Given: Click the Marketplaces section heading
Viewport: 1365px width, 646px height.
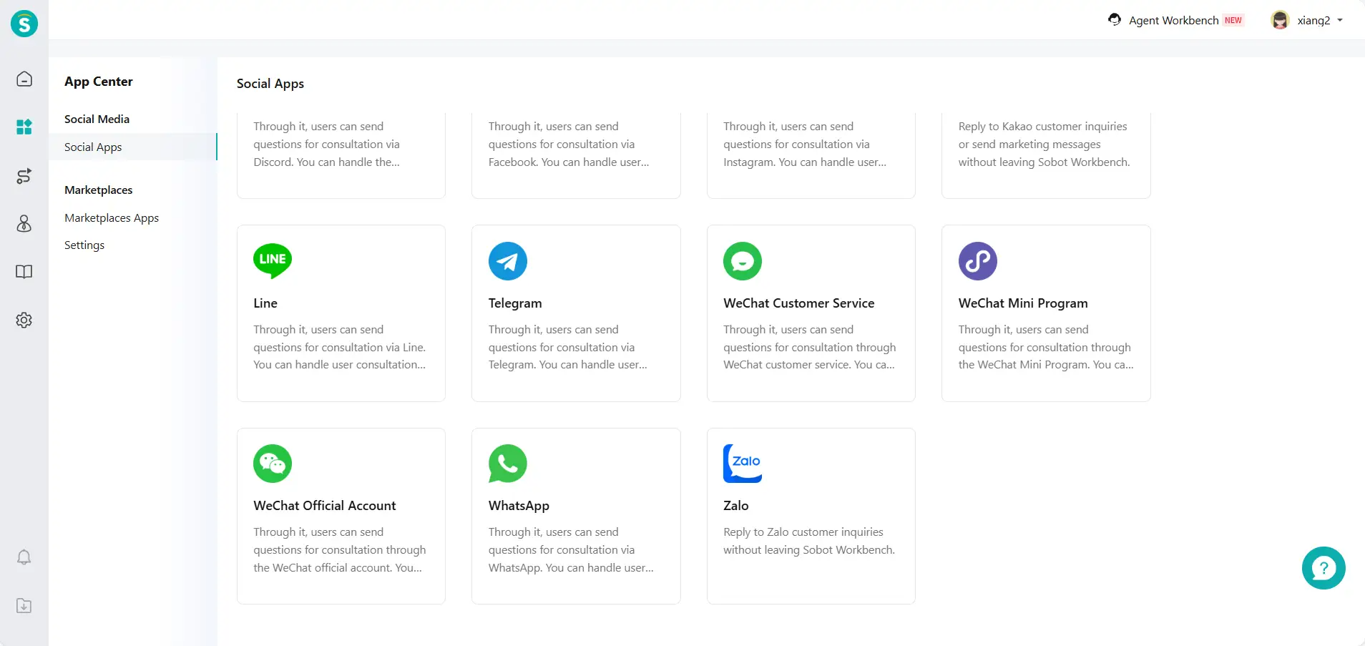Looking at the screenshot, I should click(x=98, y=190).
